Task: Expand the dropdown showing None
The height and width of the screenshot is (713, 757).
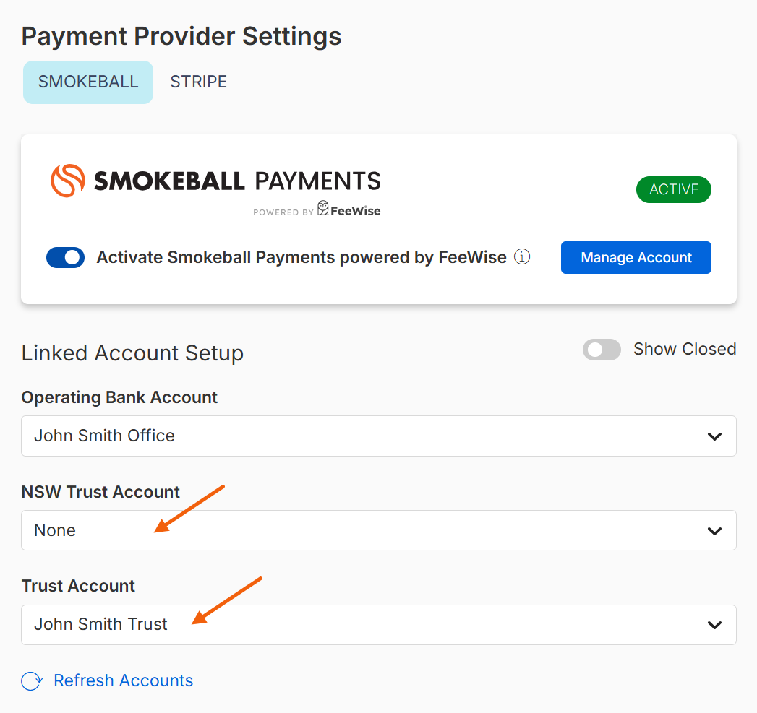Action: [362, 531]
